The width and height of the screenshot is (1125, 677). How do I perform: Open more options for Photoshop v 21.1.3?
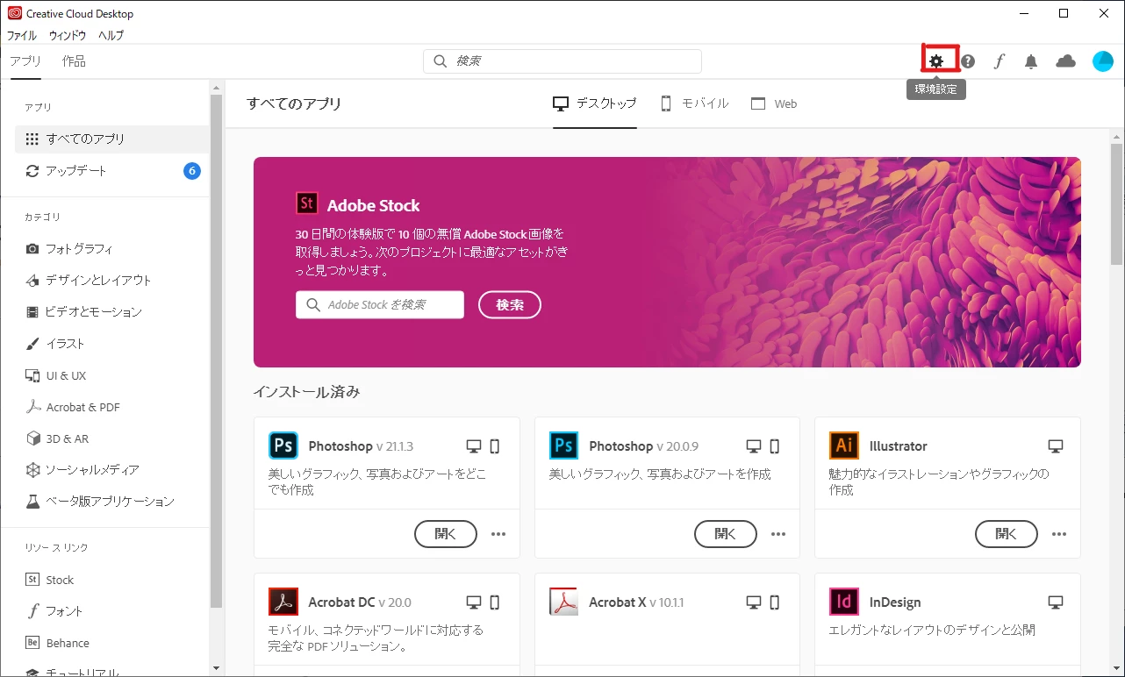498,534
